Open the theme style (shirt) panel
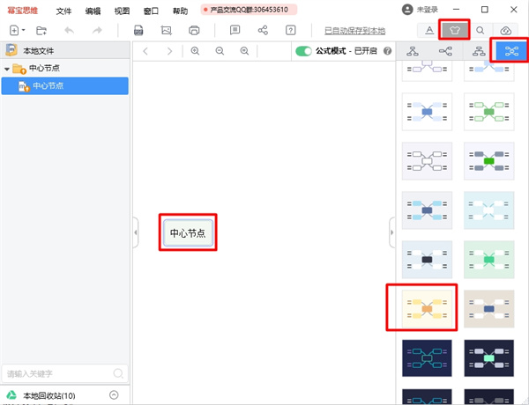The height and width of the screenshot is (405, 529). (x=455, y=30)
